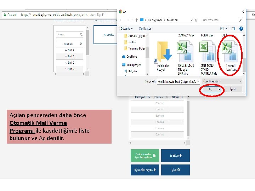Click the search magnifier in dialog search box
The width and height of the screenshot is (255, 191).
point(240,20)
